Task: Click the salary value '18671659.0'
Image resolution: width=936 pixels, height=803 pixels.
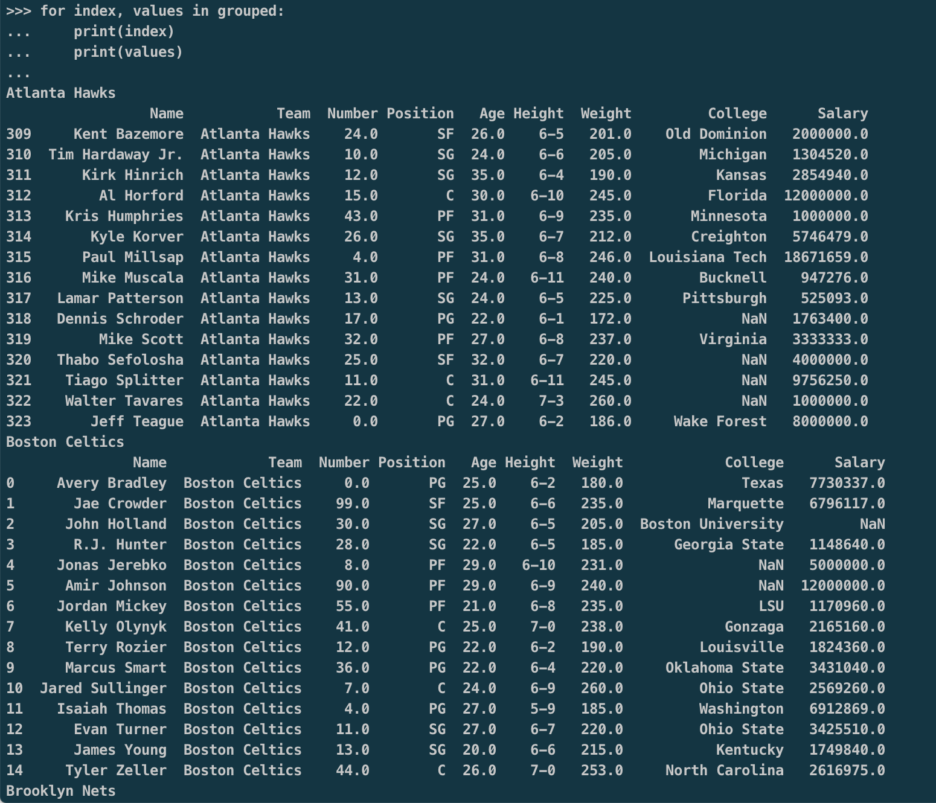Action: tap(826, 257)
